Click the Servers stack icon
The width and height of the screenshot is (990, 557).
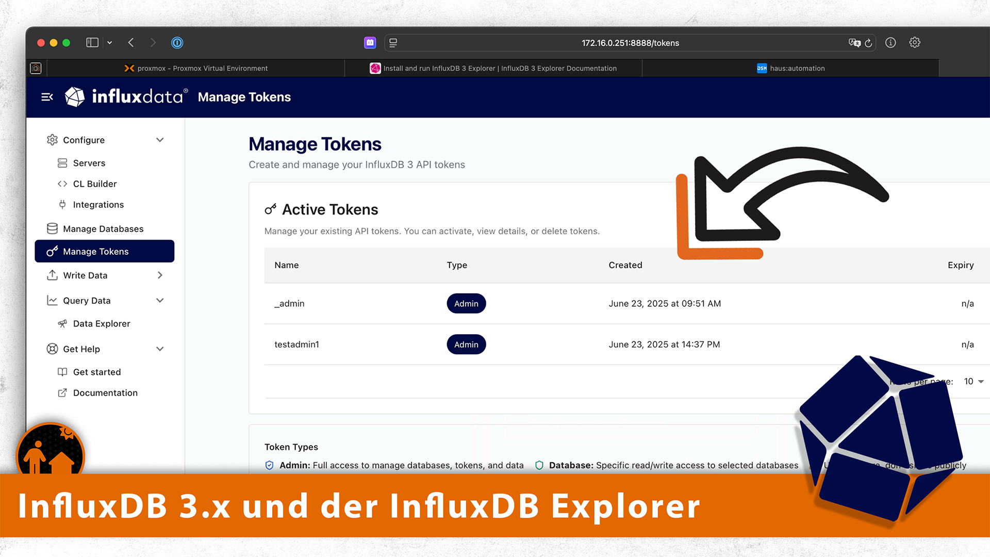tap(62, 163)
